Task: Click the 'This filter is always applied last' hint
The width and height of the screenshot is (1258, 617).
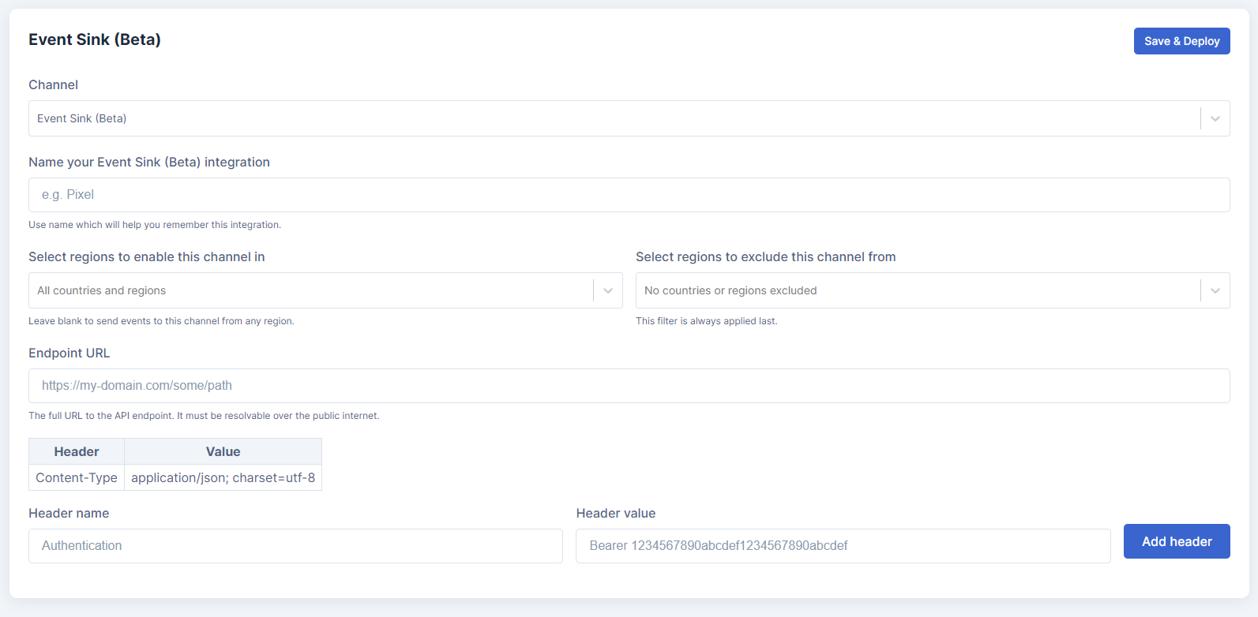Action: tap(707, 321)
